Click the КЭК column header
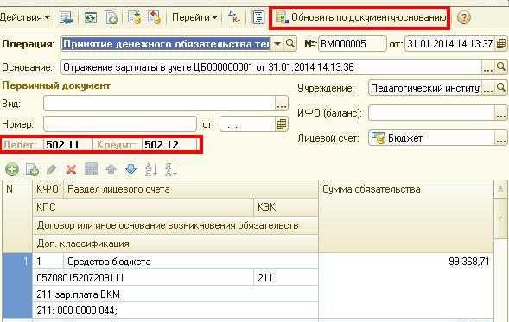 point(286,207)
